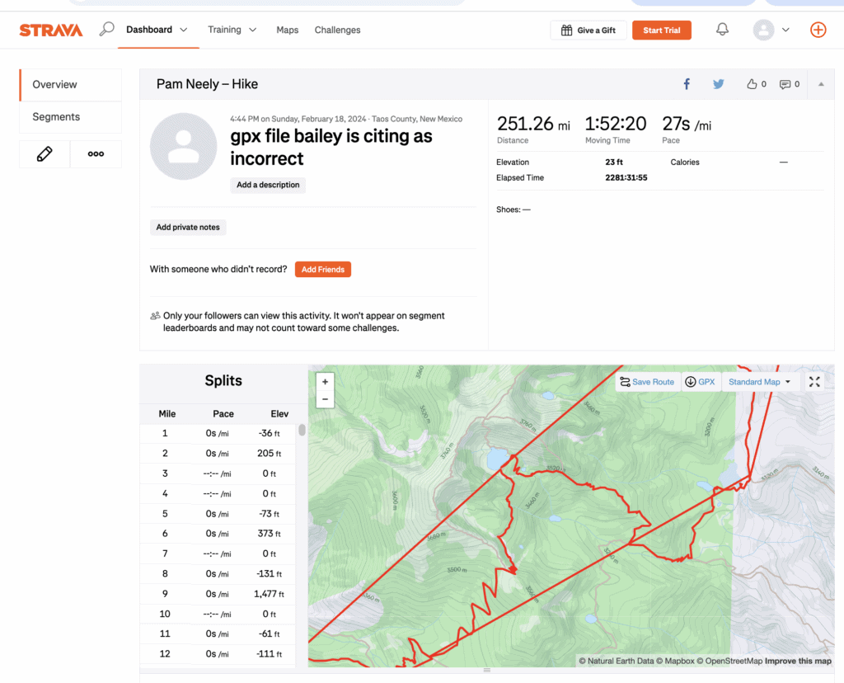Screen dimensions: 844x683
Task: Open the more actions ellipsis button
Action: [x=96, y=153]
